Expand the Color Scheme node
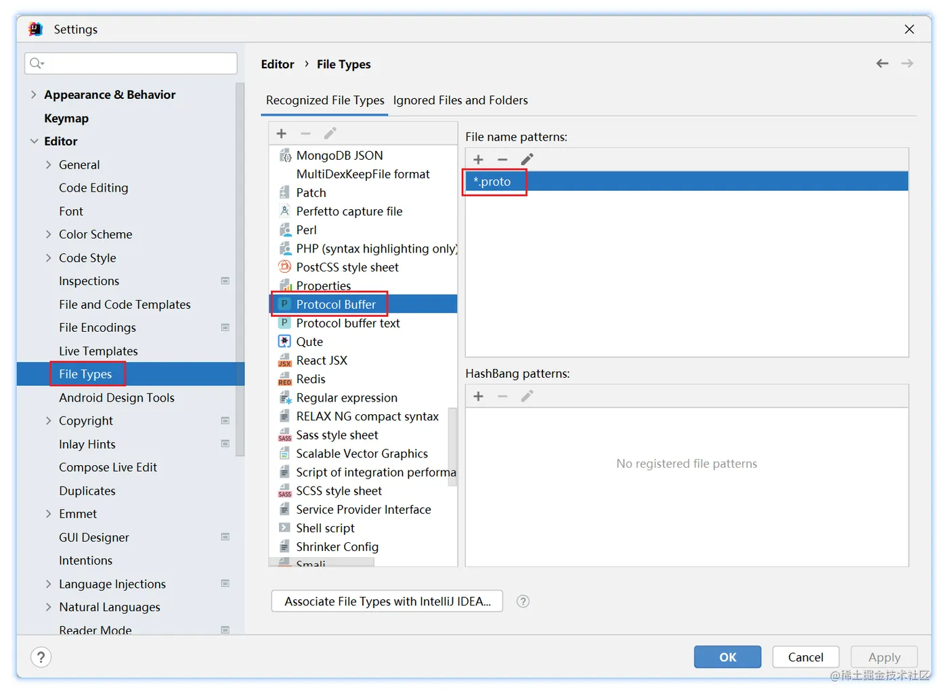The image size is (948, 700). [48, 234]
